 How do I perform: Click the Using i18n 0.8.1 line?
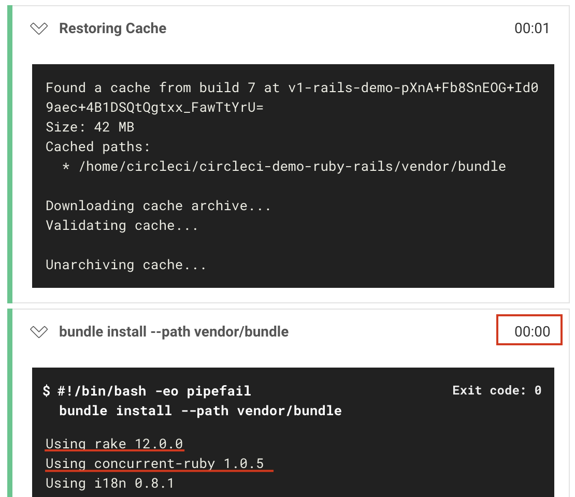point(110,484)
